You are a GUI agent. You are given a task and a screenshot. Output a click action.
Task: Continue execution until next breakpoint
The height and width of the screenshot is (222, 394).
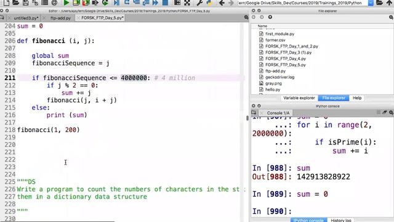[155, 2]
